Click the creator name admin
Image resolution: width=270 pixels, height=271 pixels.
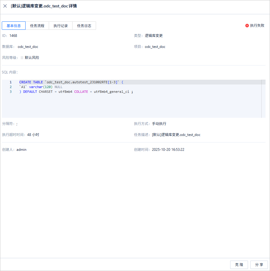tap(21, 150)
